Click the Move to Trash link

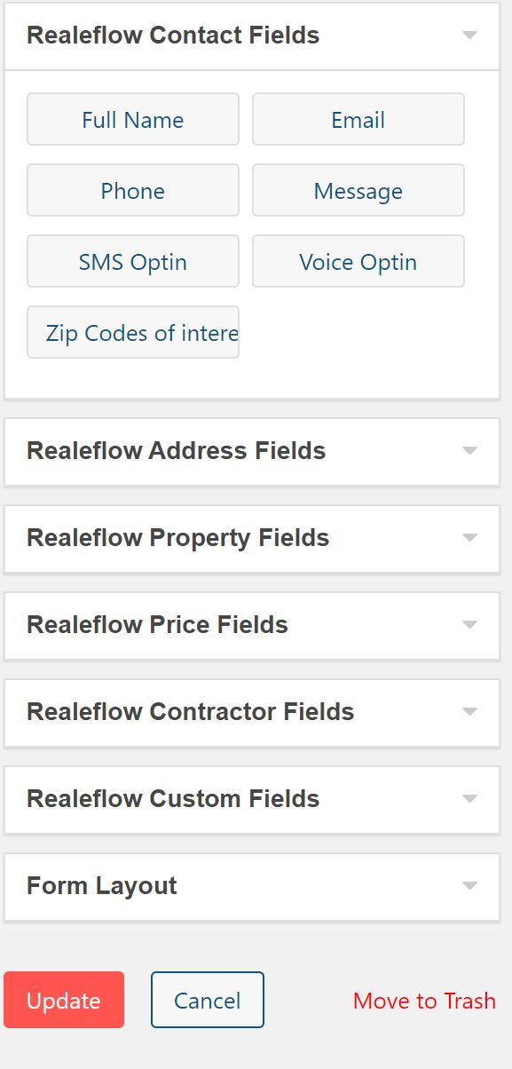[x=424, y=1001]
